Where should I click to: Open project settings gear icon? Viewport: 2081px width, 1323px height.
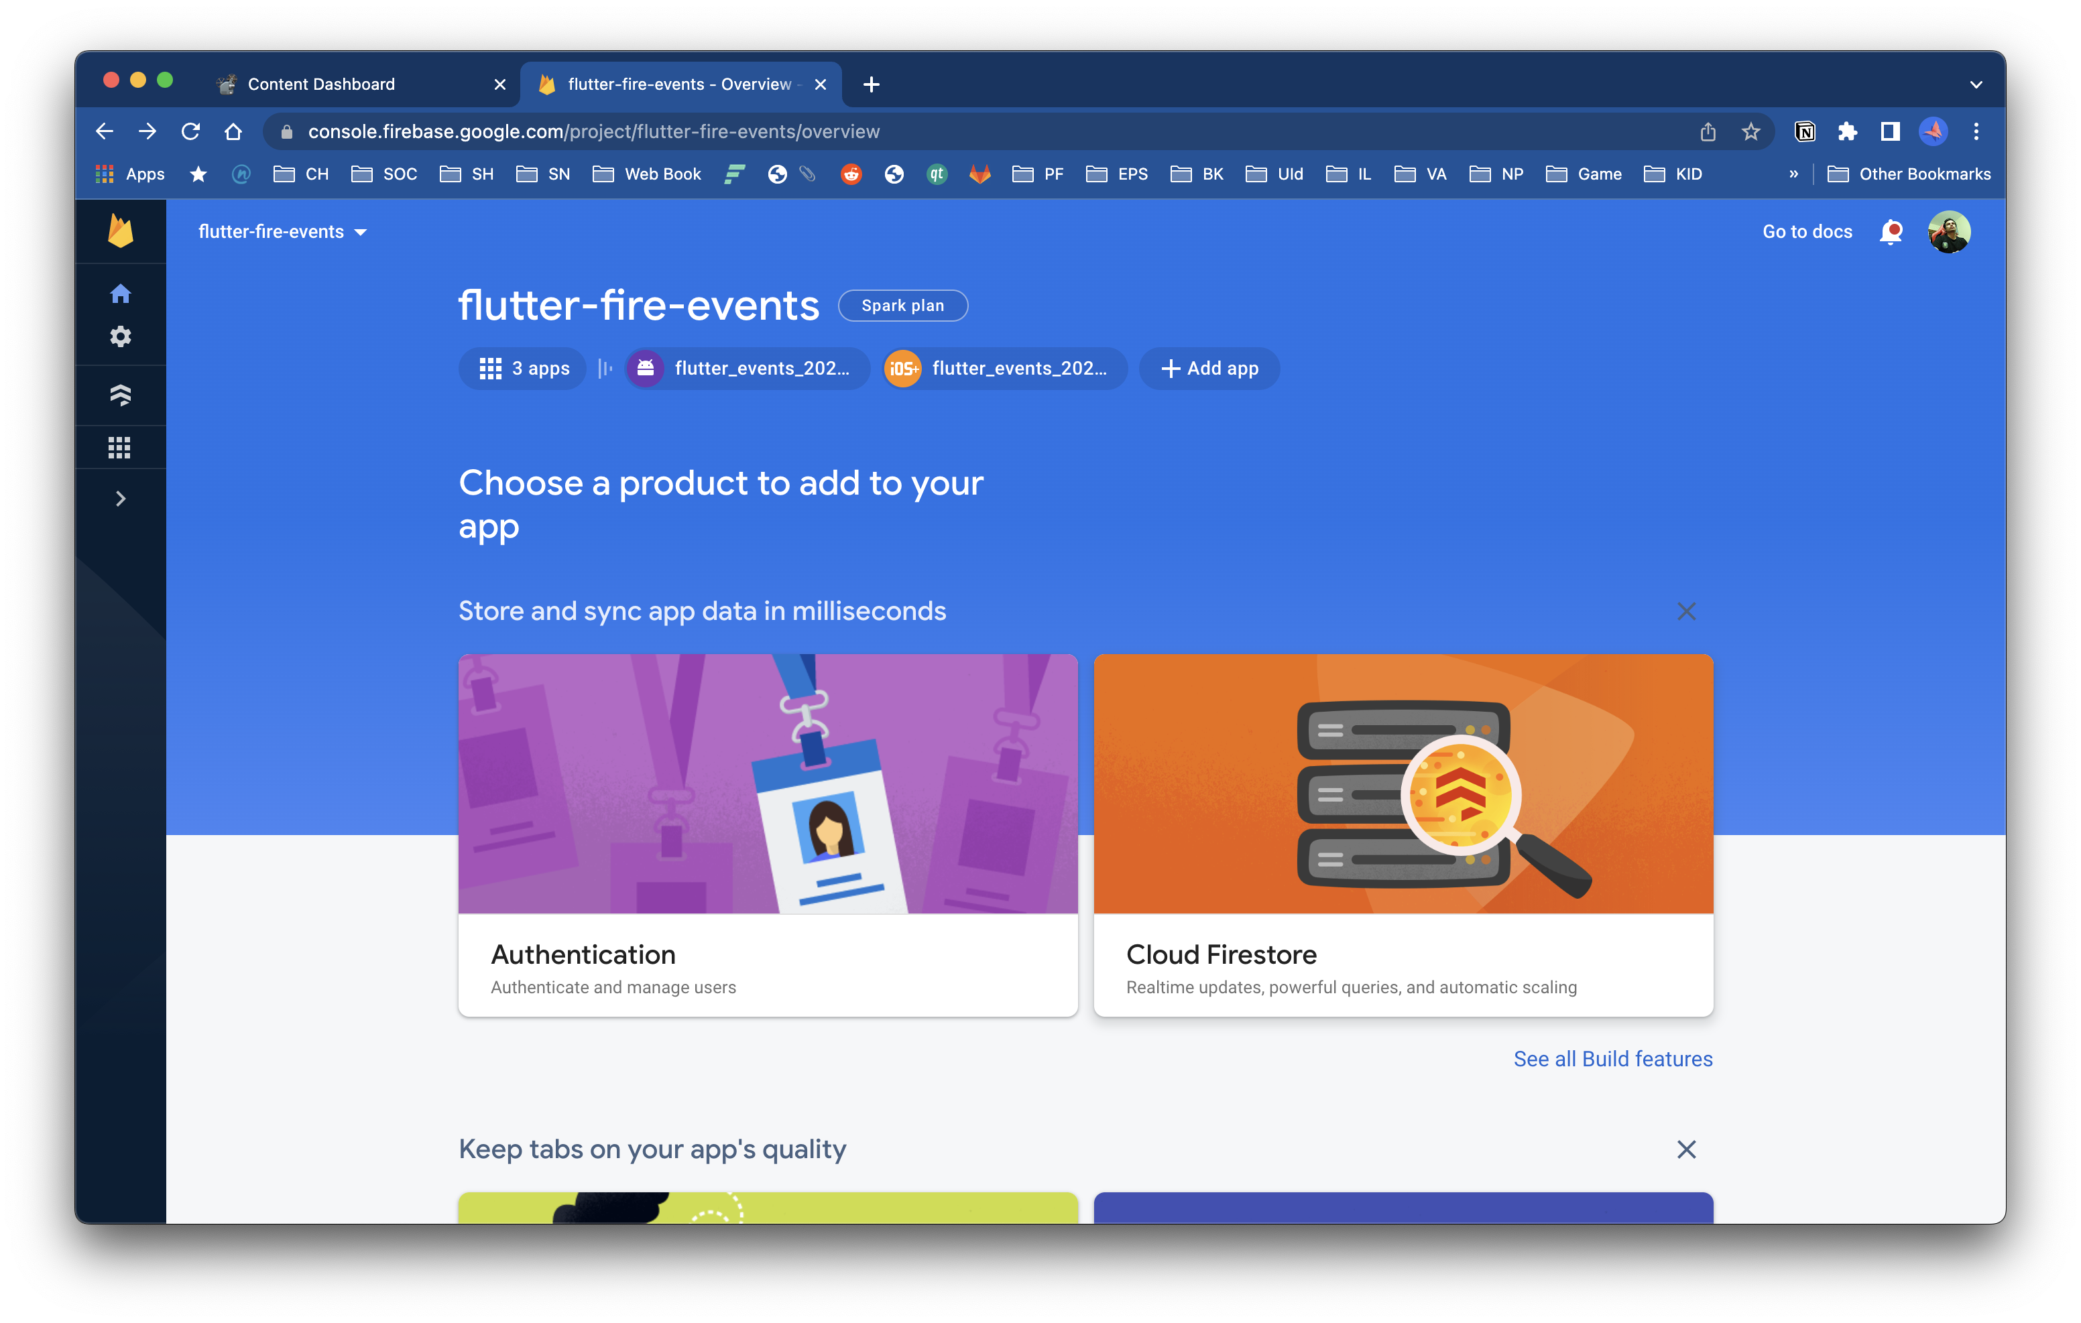tap(120, 336)
